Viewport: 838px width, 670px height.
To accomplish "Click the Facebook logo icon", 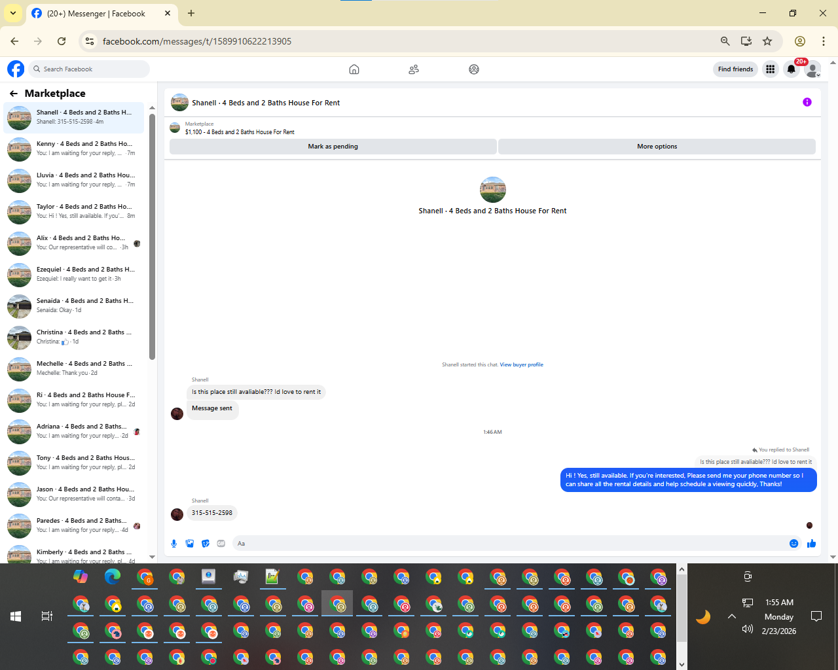I will 16,69.
